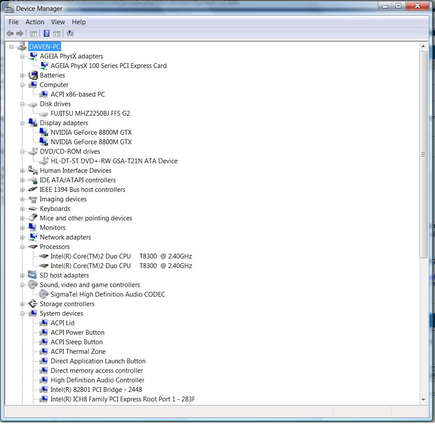435x433 pixels.
Task: Click the AGEIA PhysX adapters category icon
Action: (x=33, y=56)
